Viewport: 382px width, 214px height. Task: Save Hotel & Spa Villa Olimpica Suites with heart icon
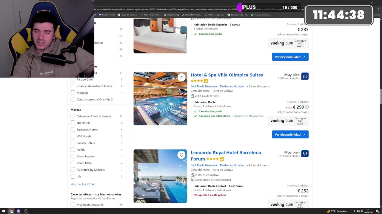(x=181, y=78)
